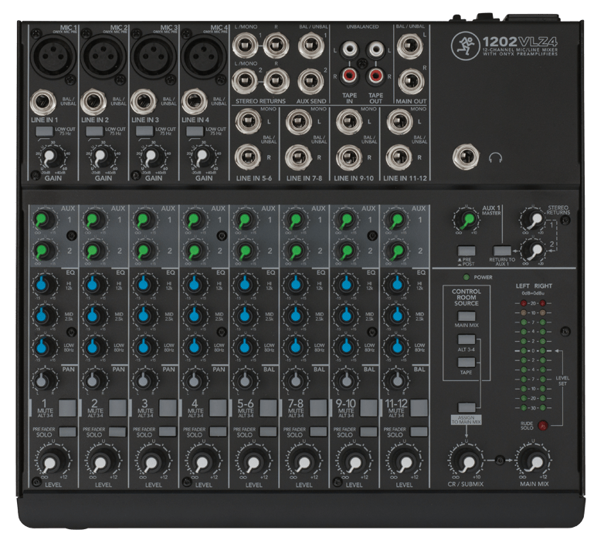Click the MAIN MIX level knob

click(x=534, y=461)
